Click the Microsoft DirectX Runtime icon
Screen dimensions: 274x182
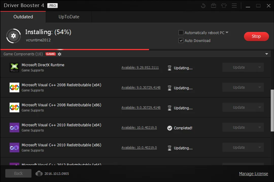coord(14,67)
